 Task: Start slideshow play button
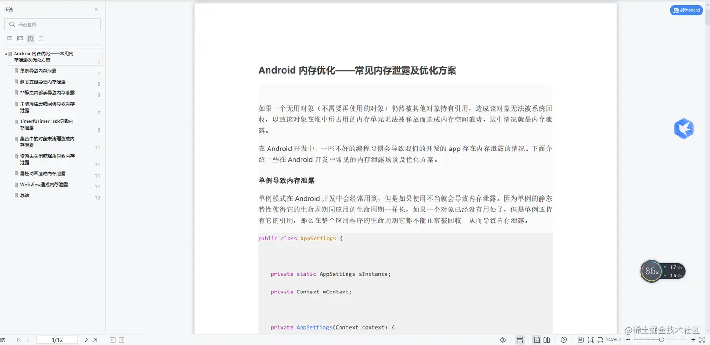click(x=564, y=340)
